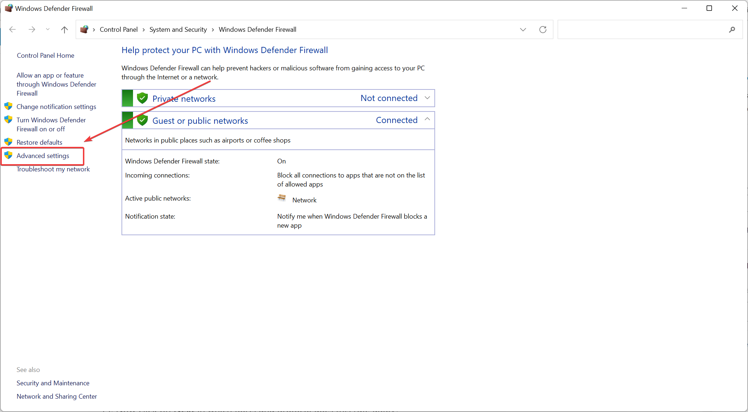Expand the Private networks section chevron
Image resolution: width=748 pixels, height=412 pixels.
(427, 98)
